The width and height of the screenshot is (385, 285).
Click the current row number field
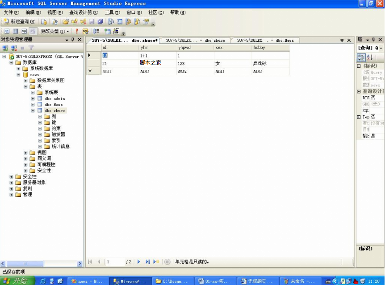[115, 262]
